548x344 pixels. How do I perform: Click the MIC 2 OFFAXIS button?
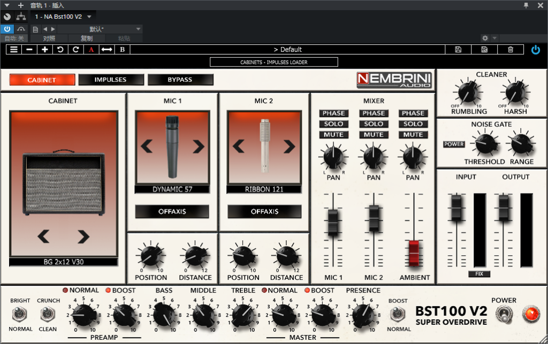(264, 211)
